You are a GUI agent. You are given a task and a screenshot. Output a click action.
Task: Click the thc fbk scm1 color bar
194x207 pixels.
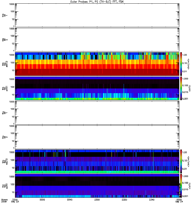point(181,186)
